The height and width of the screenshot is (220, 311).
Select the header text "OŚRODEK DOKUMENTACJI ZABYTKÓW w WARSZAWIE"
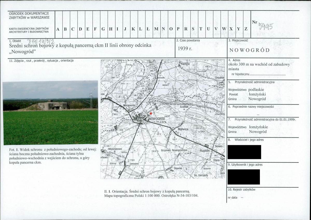(x=29, y=16)
